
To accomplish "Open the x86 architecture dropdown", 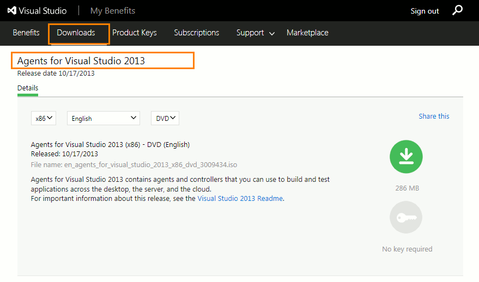I will coord(44,118).
